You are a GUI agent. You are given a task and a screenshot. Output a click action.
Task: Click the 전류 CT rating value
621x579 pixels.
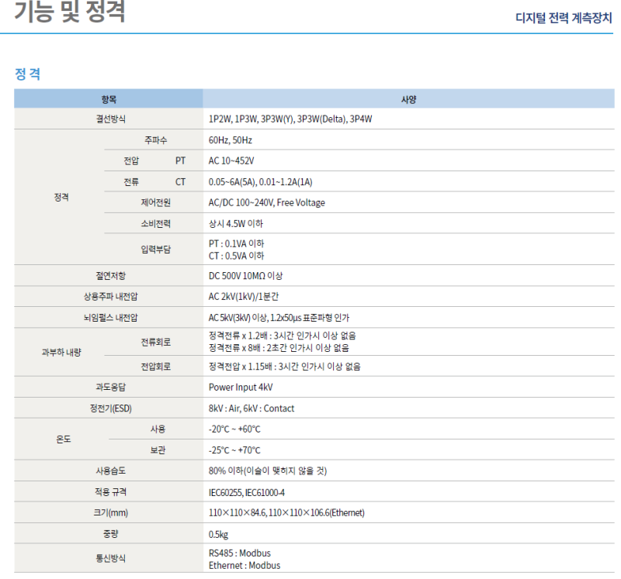tap(262, 182)
